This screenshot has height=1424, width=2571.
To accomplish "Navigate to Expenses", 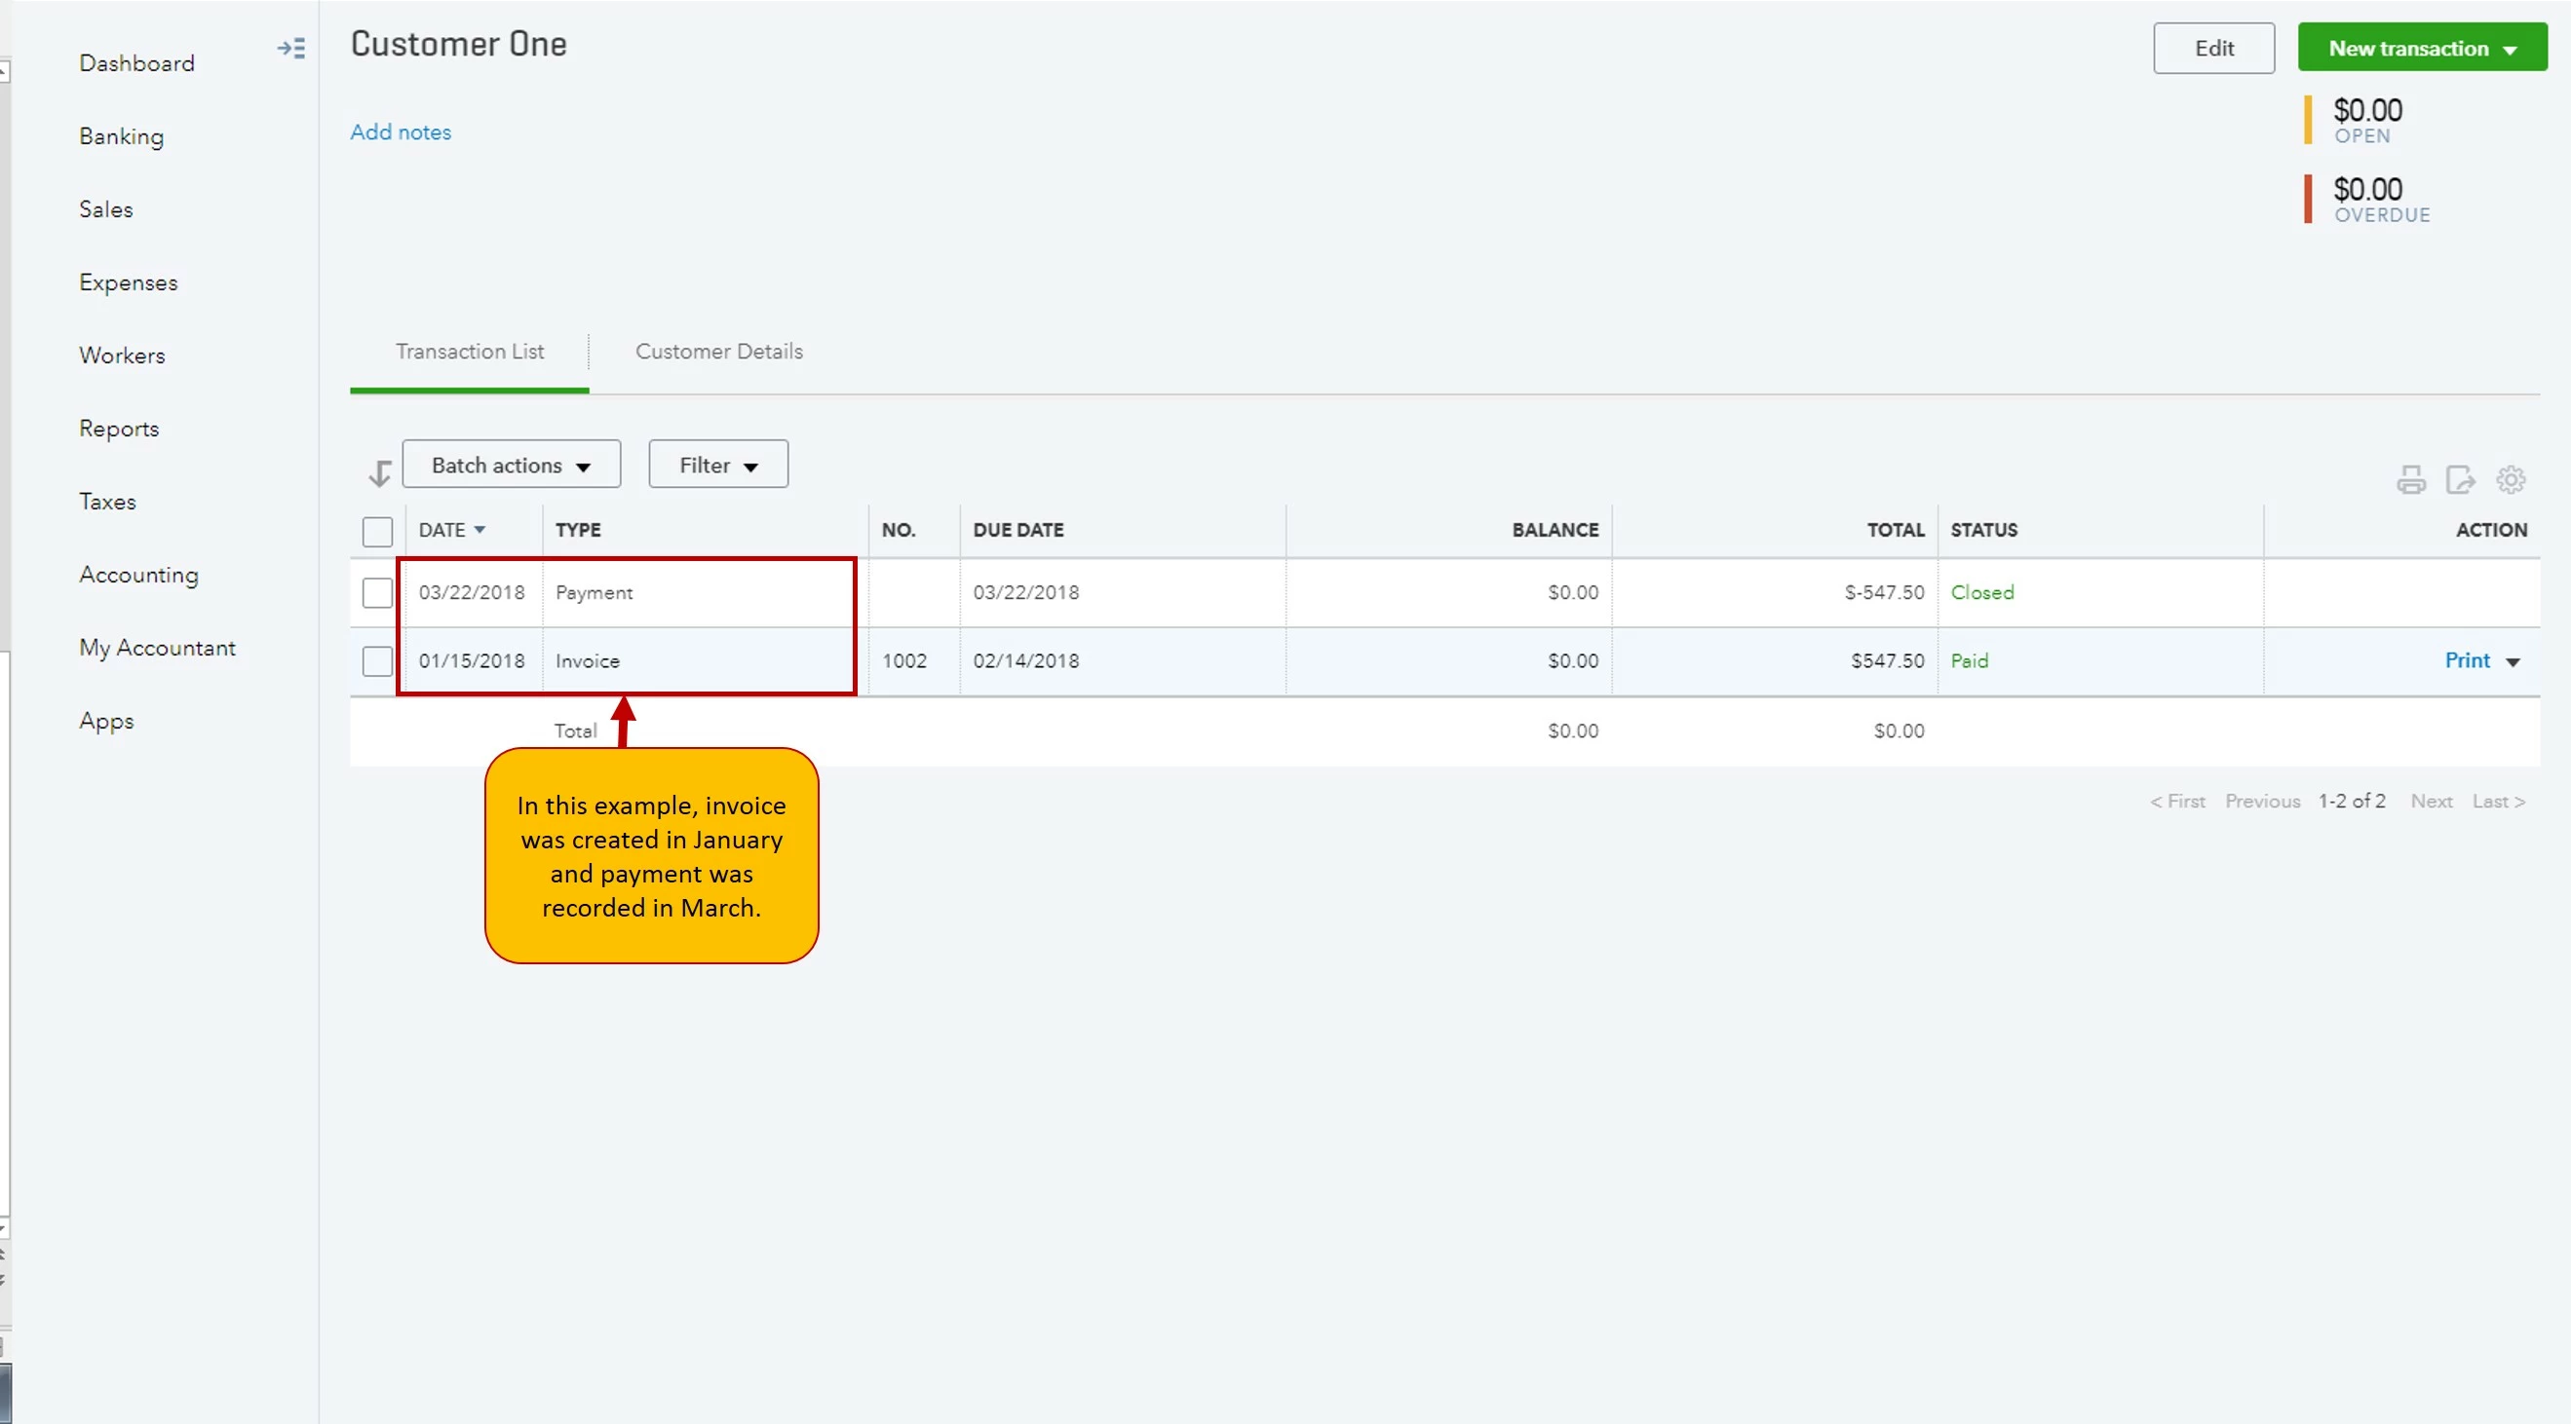I will (x=129, y=282).
